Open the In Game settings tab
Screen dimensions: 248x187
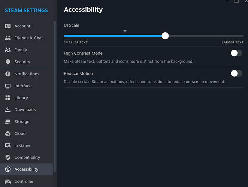pyautogui.click(x=22, y=145)
